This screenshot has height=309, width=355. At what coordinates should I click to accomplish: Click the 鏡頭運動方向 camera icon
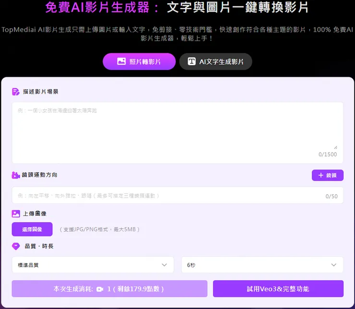click(x=16, y=175)
